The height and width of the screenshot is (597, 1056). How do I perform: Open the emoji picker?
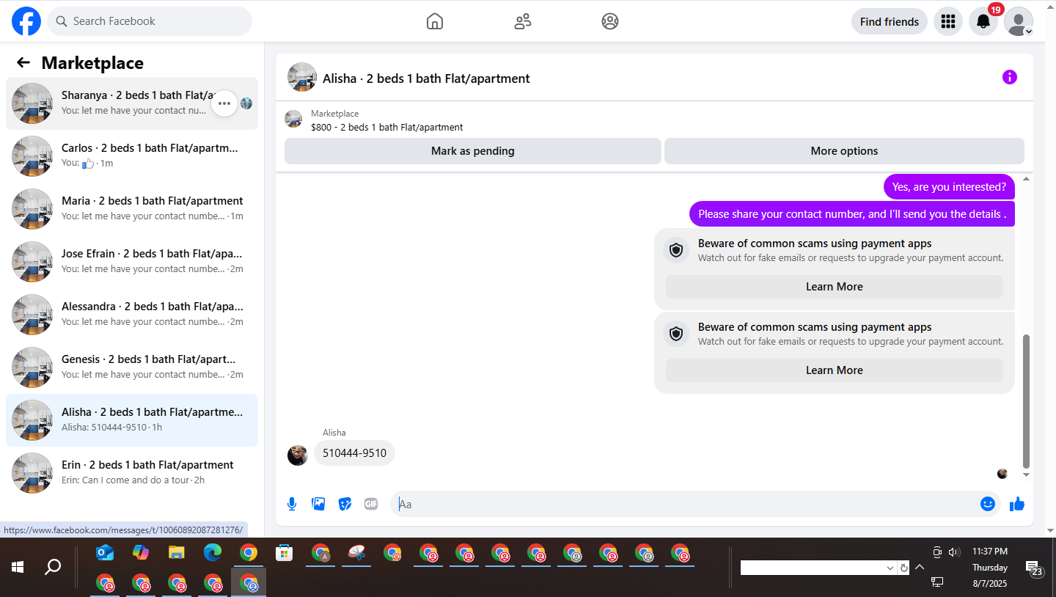tap(988, 504)
